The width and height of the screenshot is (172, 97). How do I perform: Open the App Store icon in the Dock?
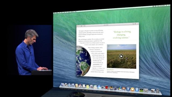(137, 90)
